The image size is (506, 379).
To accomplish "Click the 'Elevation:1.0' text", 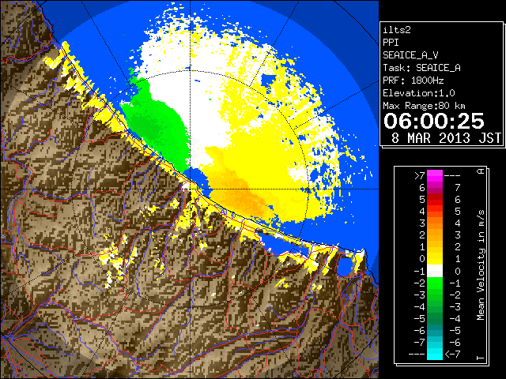I will click(419, 93).
